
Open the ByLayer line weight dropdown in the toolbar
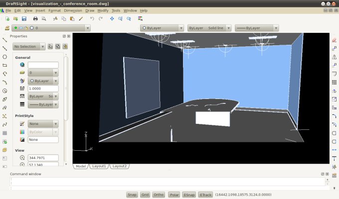pos(257,28)
